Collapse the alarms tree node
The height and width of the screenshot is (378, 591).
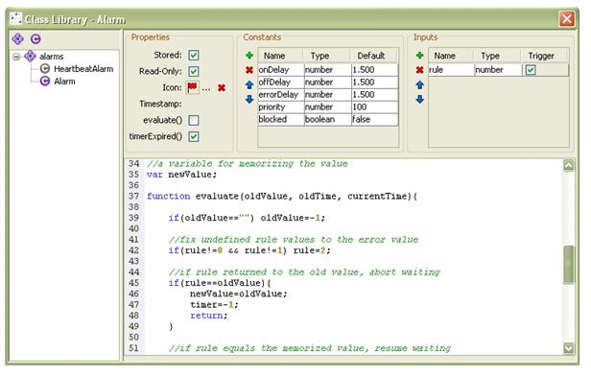(x=16, y=57)
